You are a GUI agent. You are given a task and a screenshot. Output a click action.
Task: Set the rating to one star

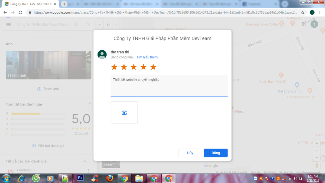point(114,67)
